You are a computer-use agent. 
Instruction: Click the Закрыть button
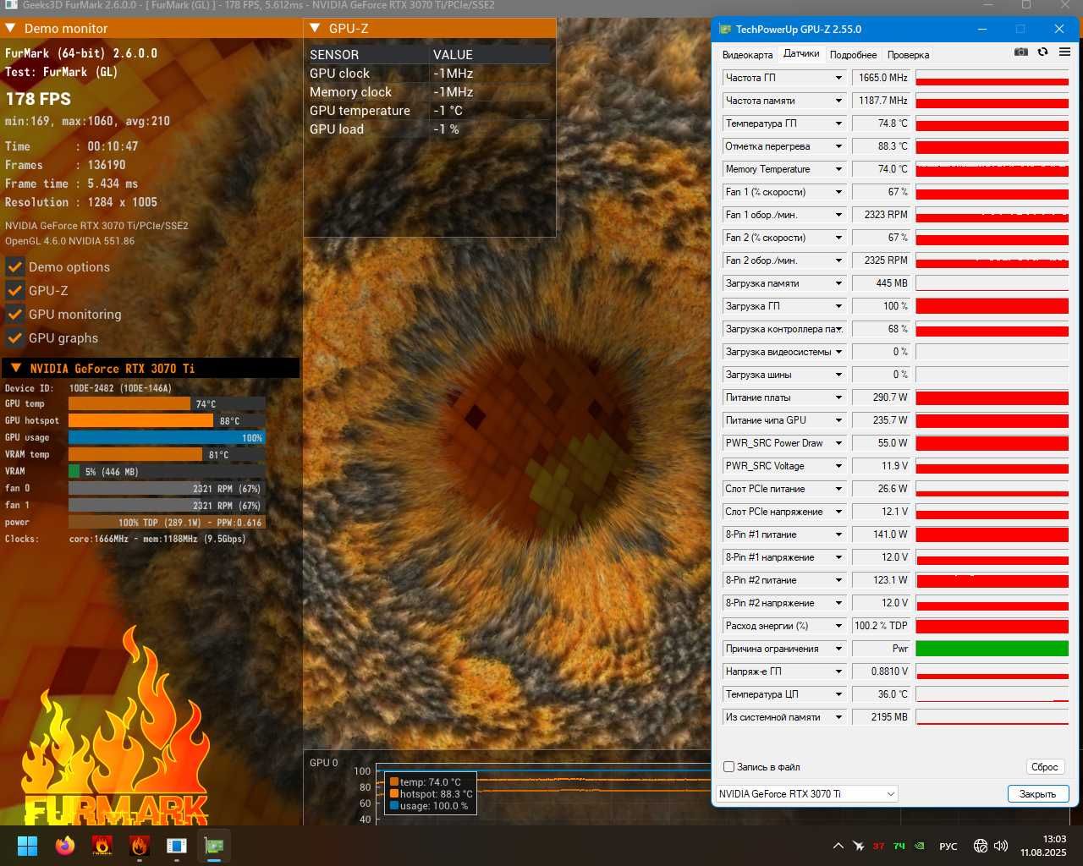(1037, 794)
